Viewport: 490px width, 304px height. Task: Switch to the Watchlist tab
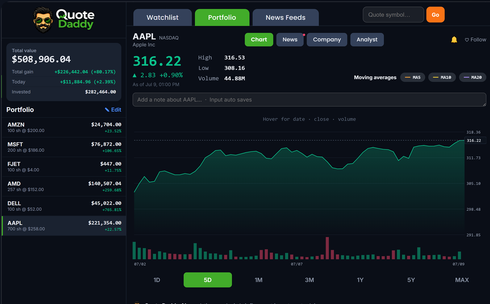point(163,17)
